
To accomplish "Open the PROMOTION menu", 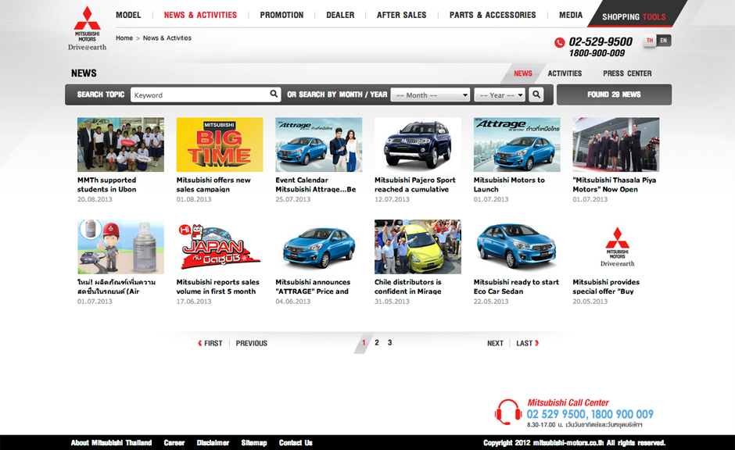I will [281, 15].
